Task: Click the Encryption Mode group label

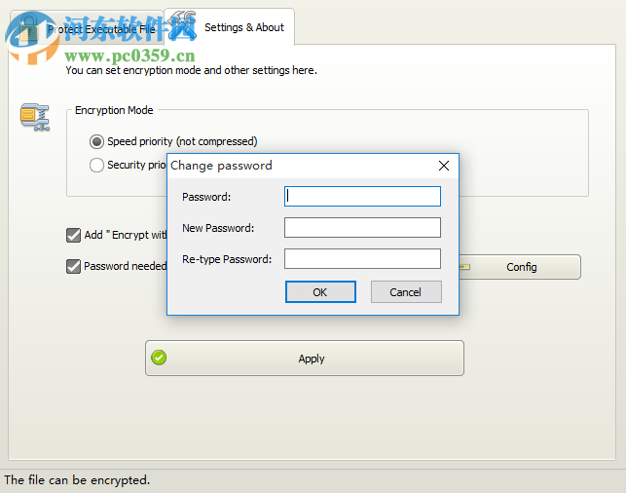Action: coord(114,110)
